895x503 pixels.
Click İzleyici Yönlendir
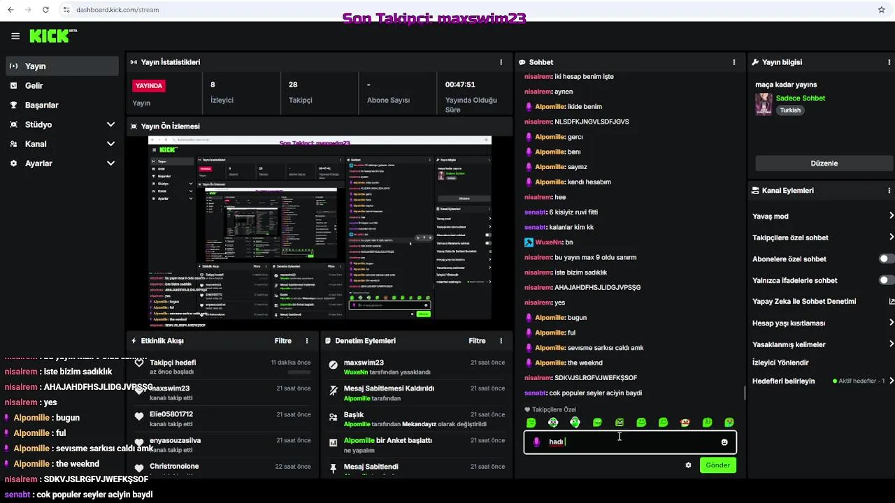pos(780,363)
